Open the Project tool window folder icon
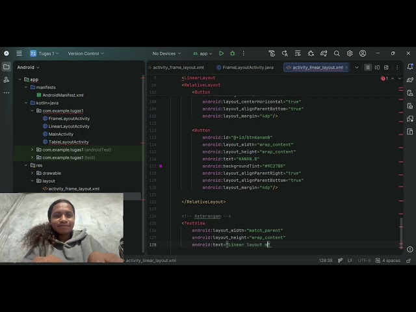 pyautogui.click(x=6, y=67)
